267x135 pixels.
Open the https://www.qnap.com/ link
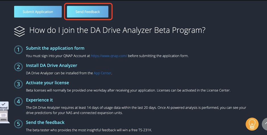(x=109, y=56)
